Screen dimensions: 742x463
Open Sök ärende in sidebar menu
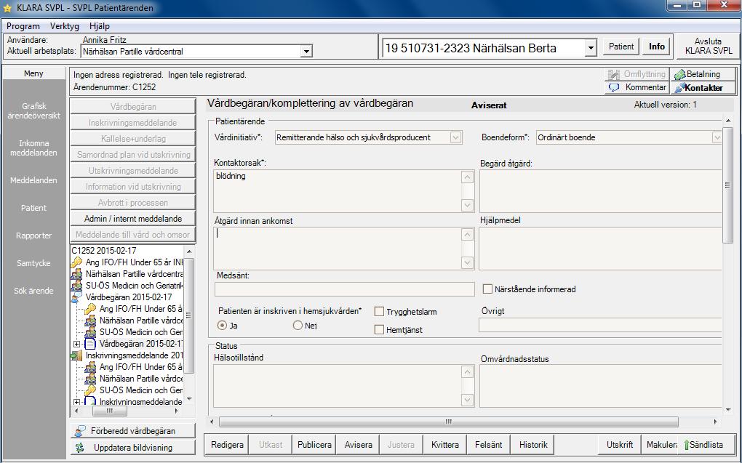point(33,291)
